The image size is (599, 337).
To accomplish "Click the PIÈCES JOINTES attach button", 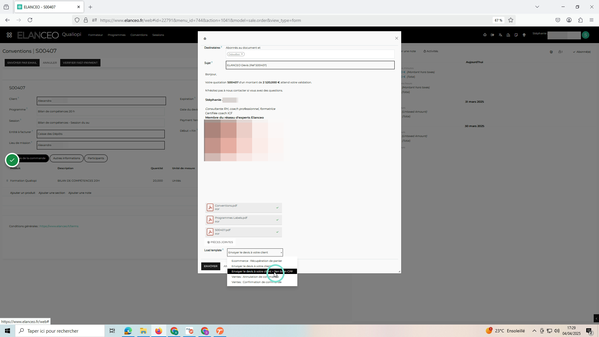I will pyautogui.click(x=220, y=242).
